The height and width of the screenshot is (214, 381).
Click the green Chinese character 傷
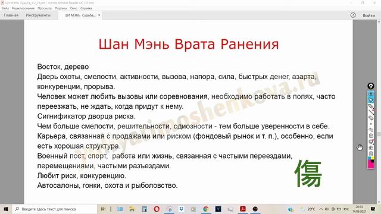308,174
